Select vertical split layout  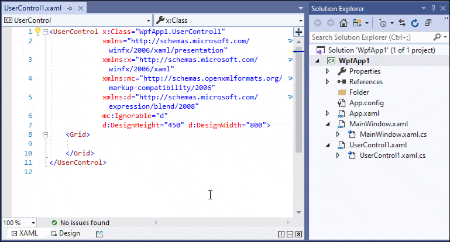coord(281,234)
